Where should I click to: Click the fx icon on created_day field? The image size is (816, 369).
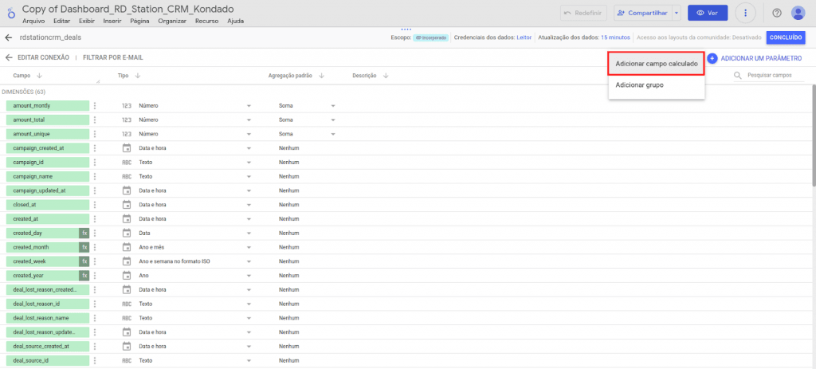pyautogui.click(x=84, y=233)
